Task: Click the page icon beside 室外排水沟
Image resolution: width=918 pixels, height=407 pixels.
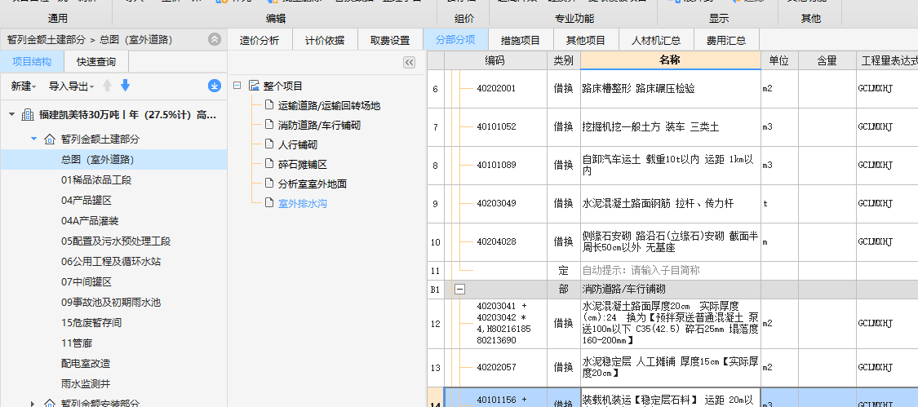Action: coord(268,203)
